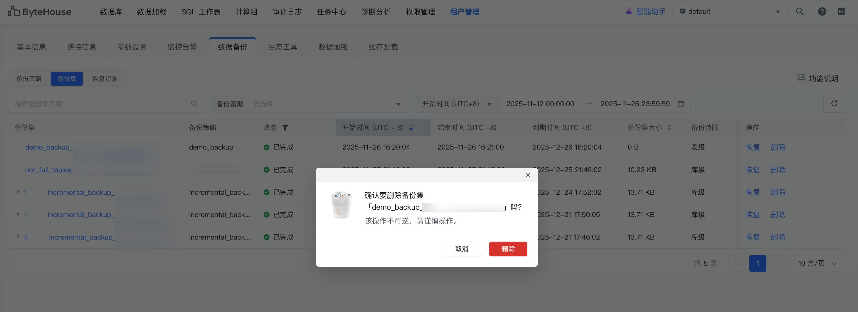Open the 任务中心 menu

pyautogui.click(x=332, y=12)
